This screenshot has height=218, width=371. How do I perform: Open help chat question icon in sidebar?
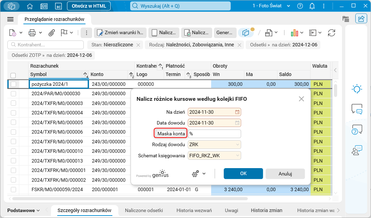click(x=357, y=129)
